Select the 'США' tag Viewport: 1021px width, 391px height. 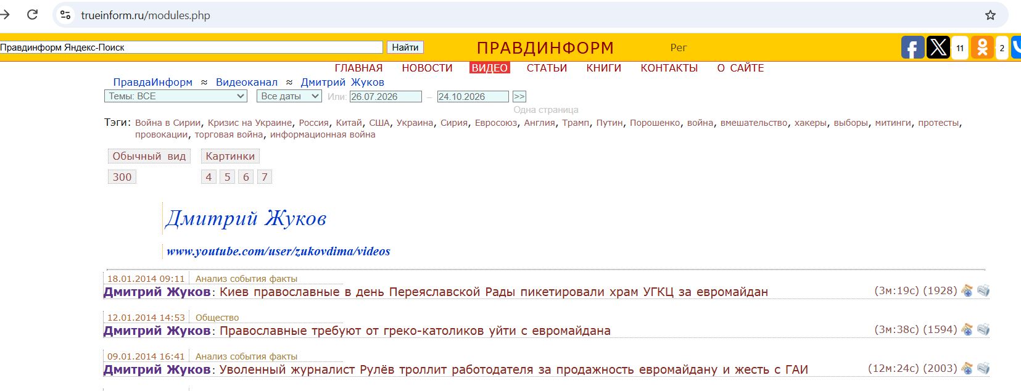pyautogui.click(x=379, y=123)
